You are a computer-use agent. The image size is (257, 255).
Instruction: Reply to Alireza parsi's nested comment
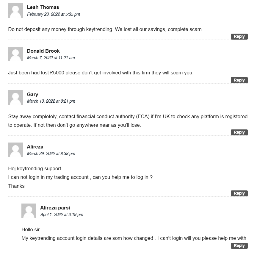(239, 246)
